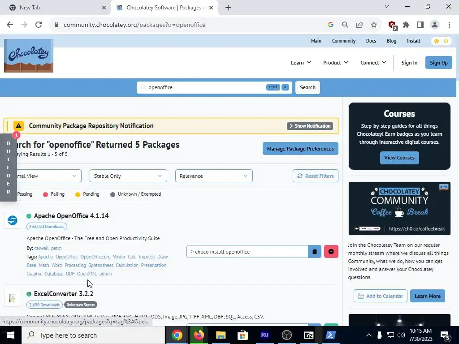Copy the choco install openoffice command
The height and width of the screenshot is (344, 459).
coord(315,252)
